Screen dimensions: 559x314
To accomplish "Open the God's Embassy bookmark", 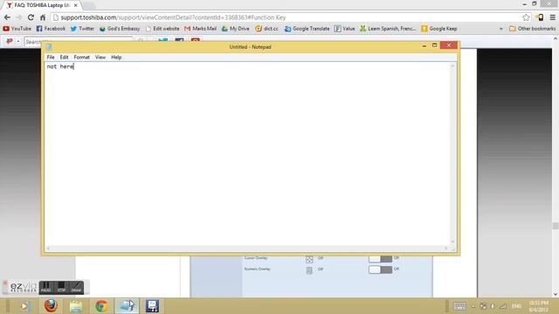I will (x=120, y=29).
